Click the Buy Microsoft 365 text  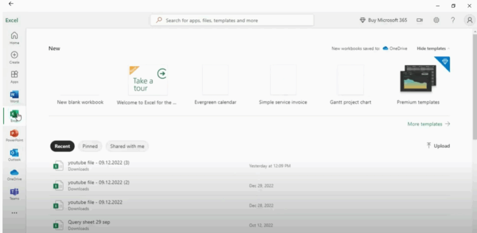[x=388, y=20]
